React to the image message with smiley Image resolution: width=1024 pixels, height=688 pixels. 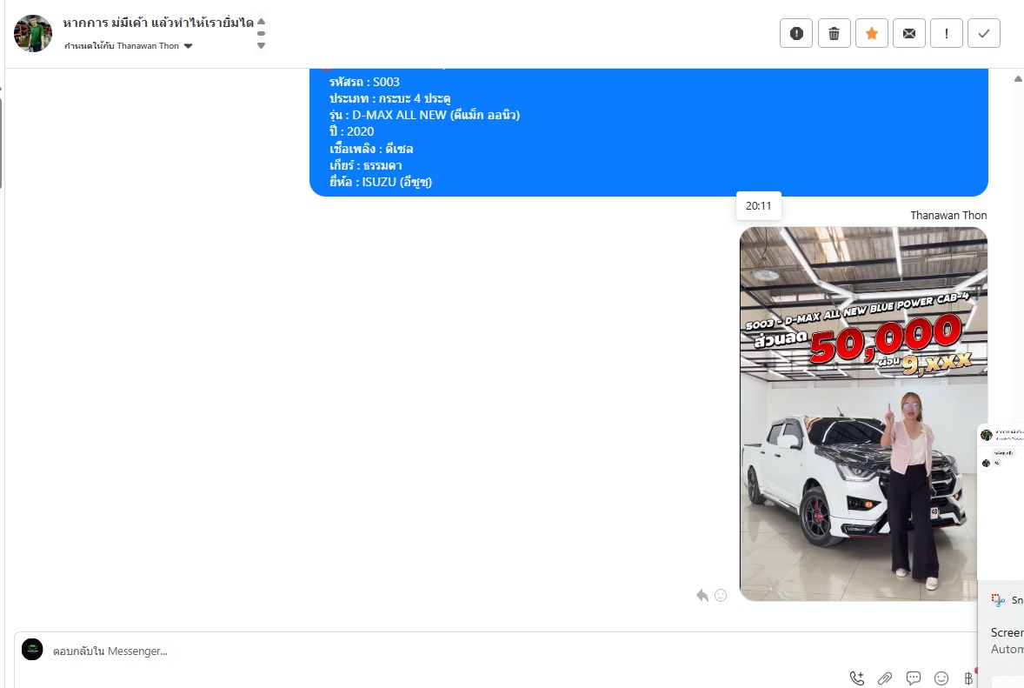click(721, 595)
